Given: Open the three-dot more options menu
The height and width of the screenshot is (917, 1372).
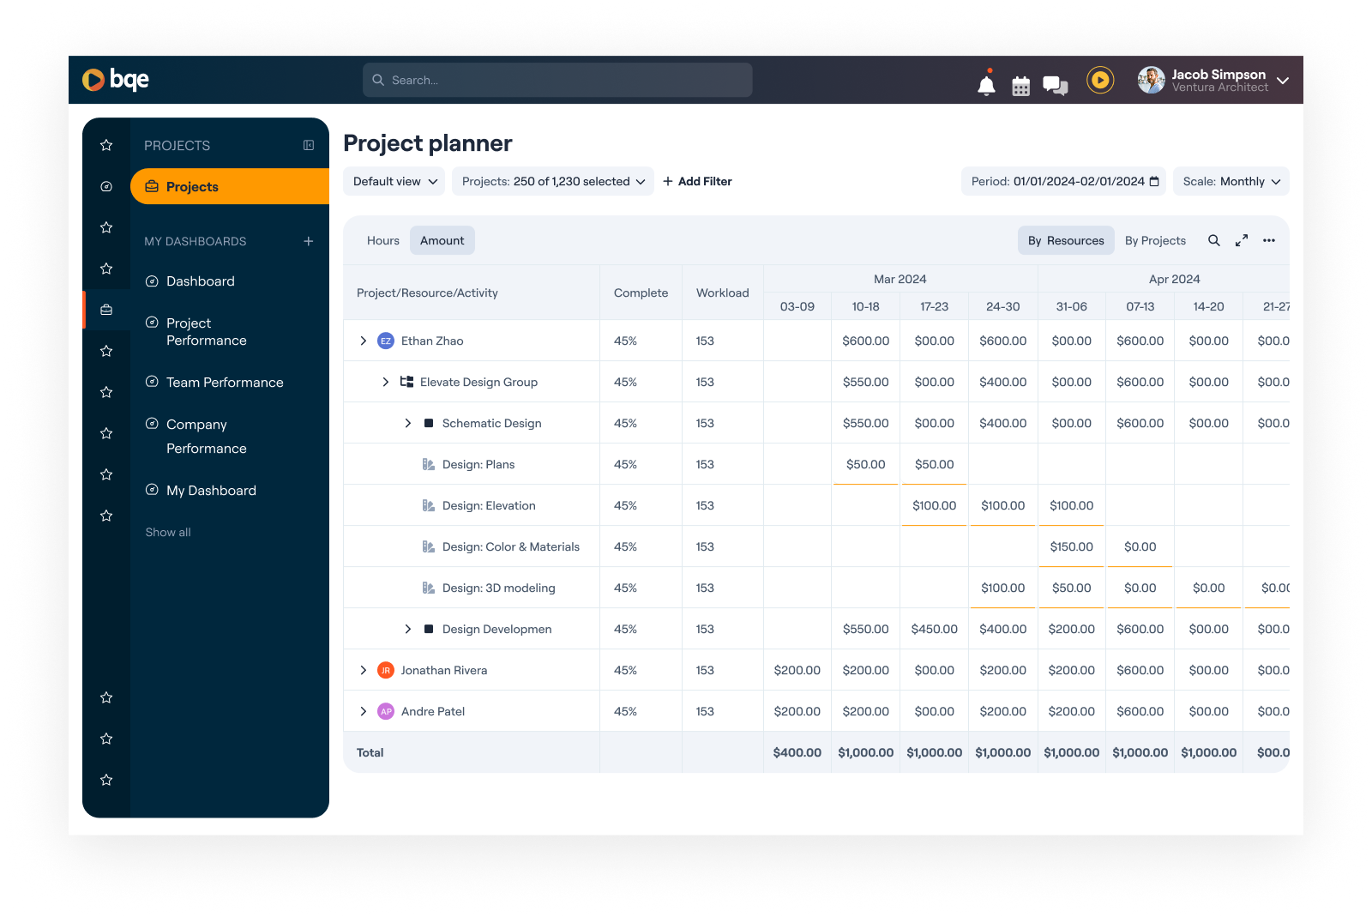Looking at the screenshot, I should pos(1269,240).
